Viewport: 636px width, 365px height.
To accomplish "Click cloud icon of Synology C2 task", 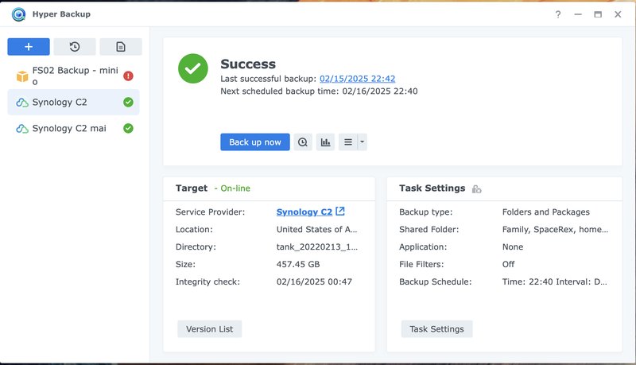I will pyautogui.click(x=22, y=103).
